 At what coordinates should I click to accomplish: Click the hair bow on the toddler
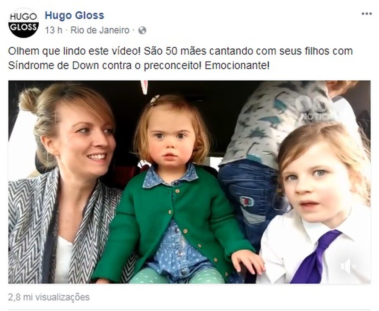(x=155, y=99)
